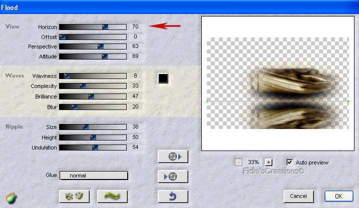Adjust the Offset slider
359x208 pixels.
[x=93, y=37]
